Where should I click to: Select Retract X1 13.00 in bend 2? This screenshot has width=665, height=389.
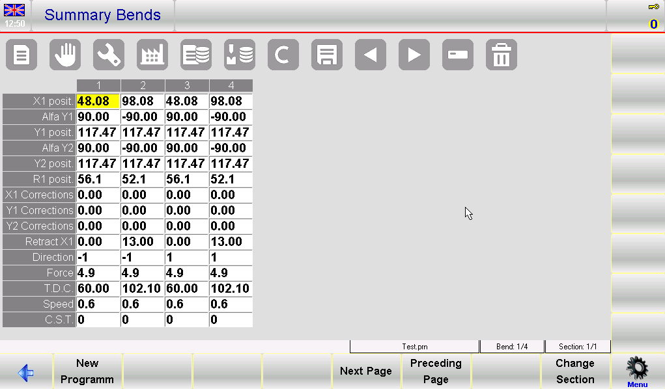143,242
